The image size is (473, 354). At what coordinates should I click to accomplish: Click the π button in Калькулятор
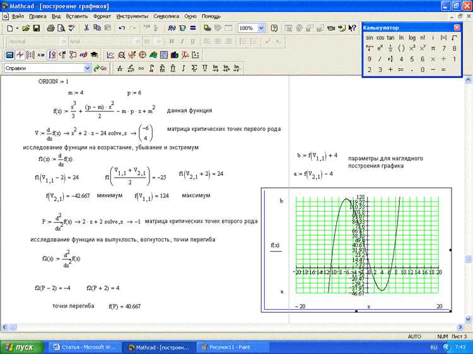(433, 49)
